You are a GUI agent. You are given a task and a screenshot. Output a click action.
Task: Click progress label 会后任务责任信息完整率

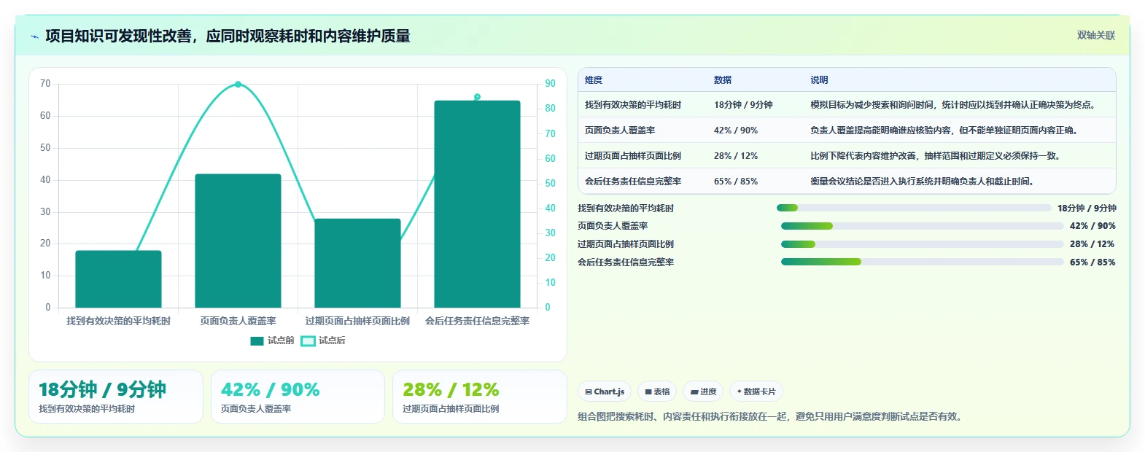tap(626, 262)
